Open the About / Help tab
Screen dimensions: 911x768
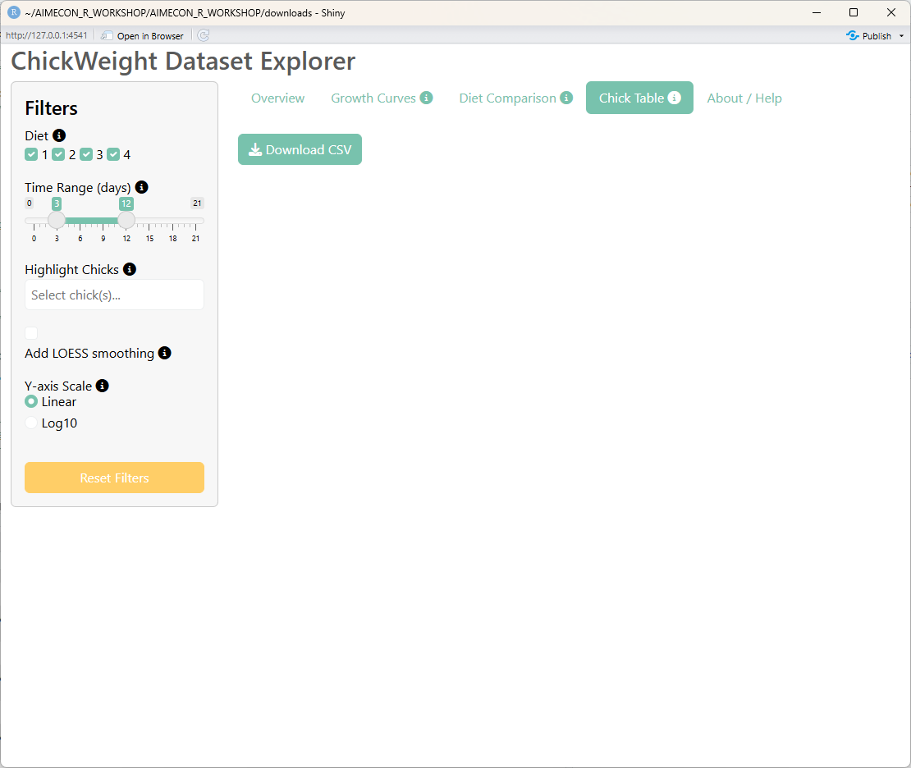(x=744, y=98)
